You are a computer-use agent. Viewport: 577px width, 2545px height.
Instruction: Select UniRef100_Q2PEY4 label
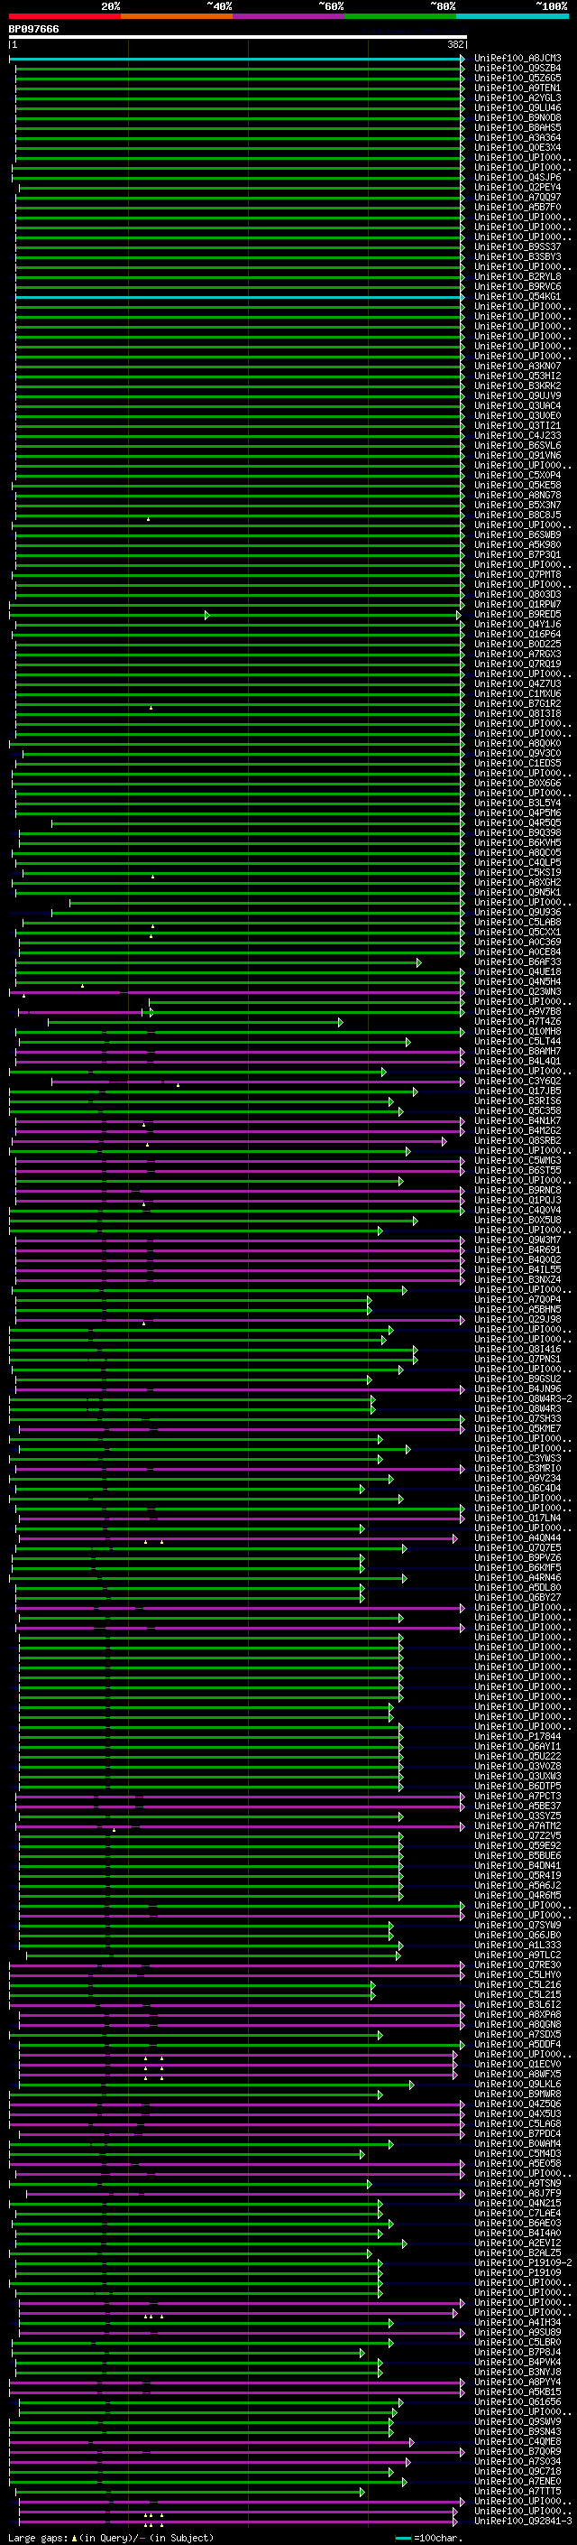point(517,188)
